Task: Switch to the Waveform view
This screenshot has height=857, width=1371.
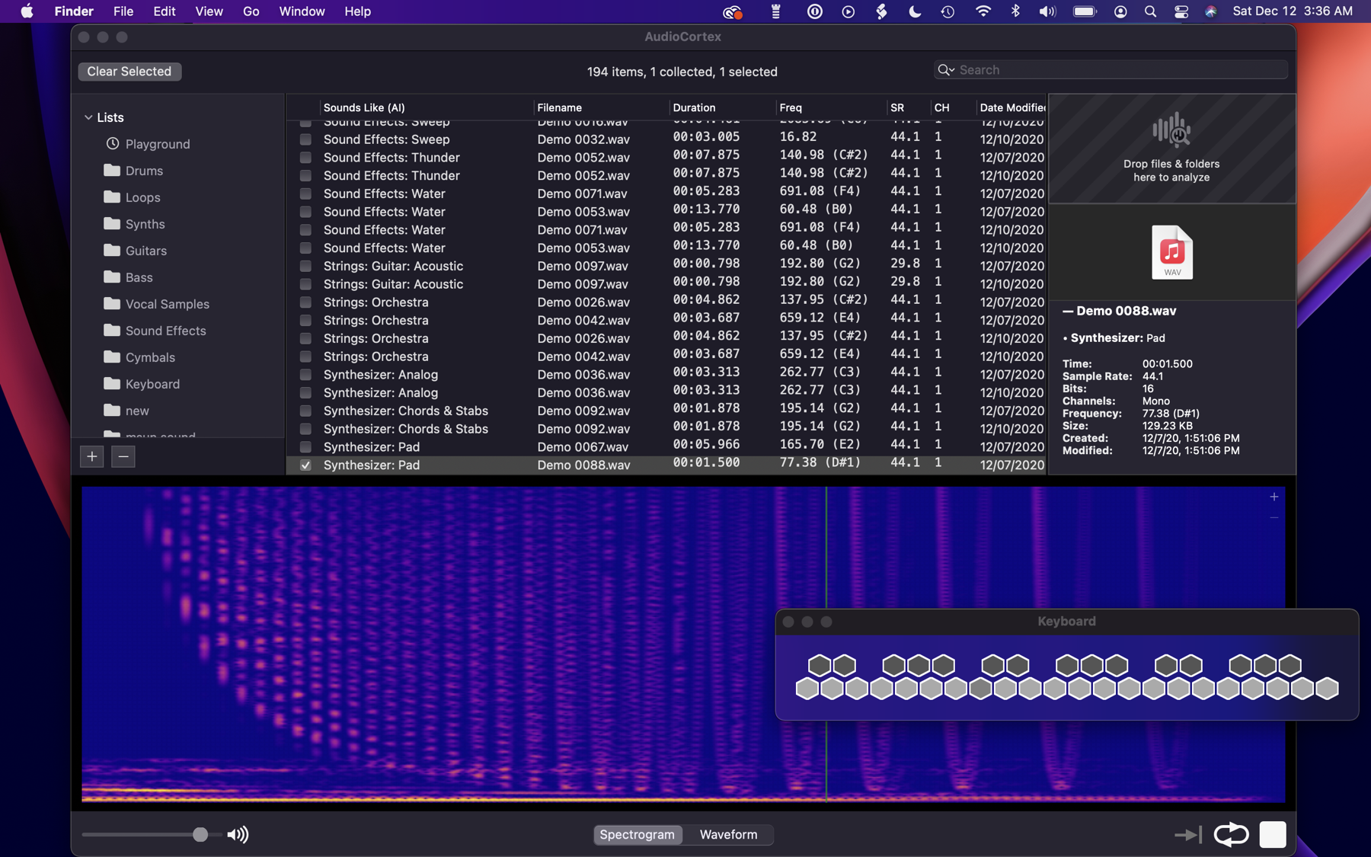Action: tap(728, 834)
